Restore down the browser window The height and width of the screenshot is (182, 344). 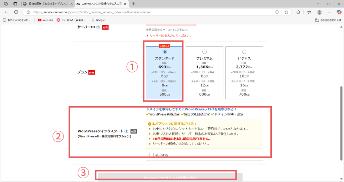point(329,4)
